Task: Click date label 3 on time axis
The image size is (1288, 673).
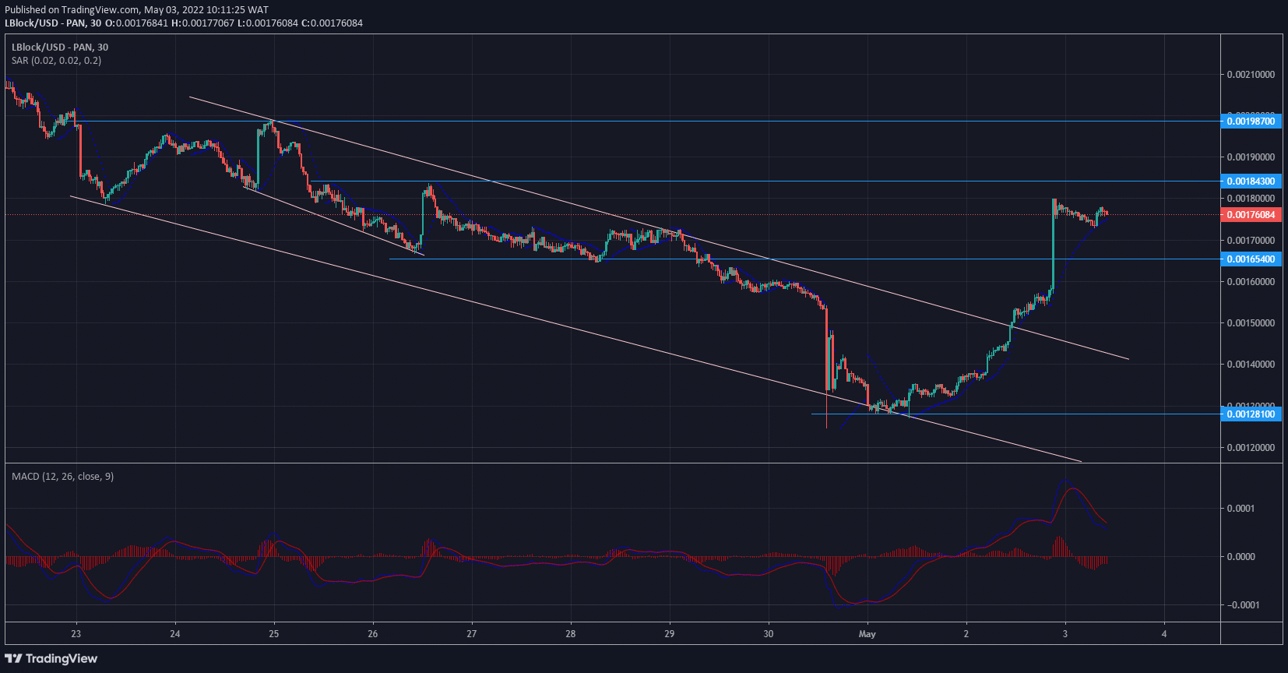Action: [x=1065, y=634]
